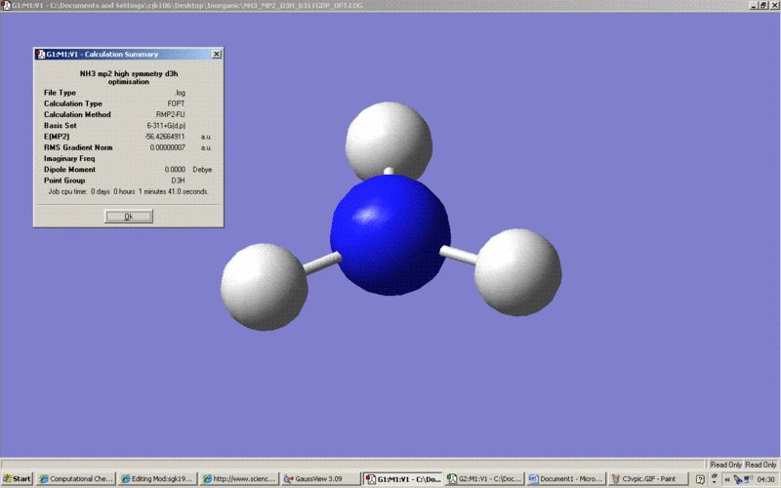781x488 pixels.
Task: Click the system clock showing 04:30
Action: [766, 479]
